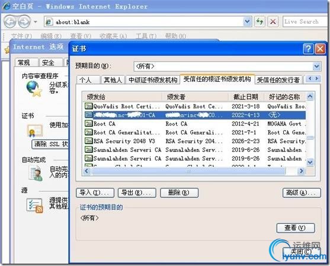Click the 高级(A)... button
The width and height of the screenshot is (330, 266).
coord(302,193)
